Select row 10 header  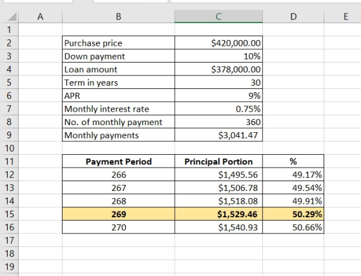pyautogui.click(x=9, y=148)
